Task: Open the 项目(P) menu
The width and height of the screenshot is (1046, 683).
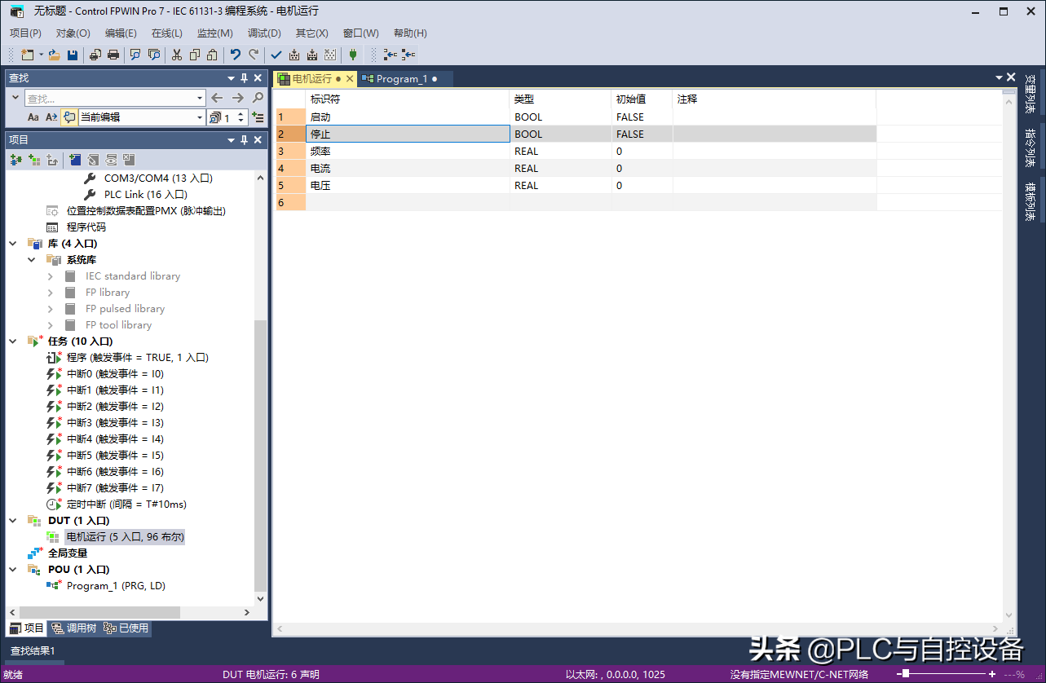Action: (25, 33)
